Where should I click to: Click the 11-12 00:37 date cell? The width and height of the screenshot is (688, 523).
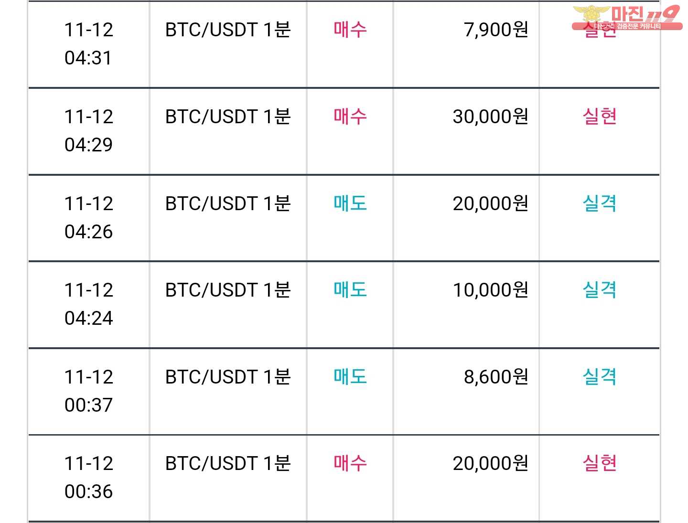coord(89,391)
